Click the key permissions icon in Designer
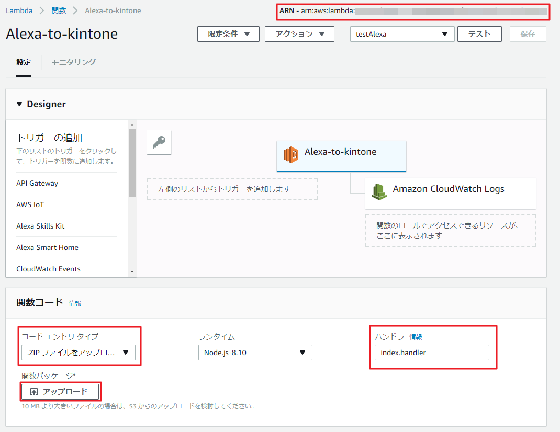560x432 pixels. click(159, 142)
